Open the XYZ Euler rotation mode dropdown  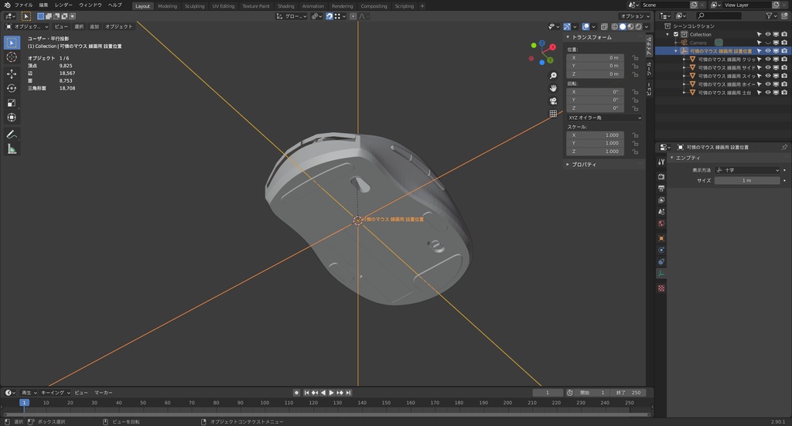point(604,118)
